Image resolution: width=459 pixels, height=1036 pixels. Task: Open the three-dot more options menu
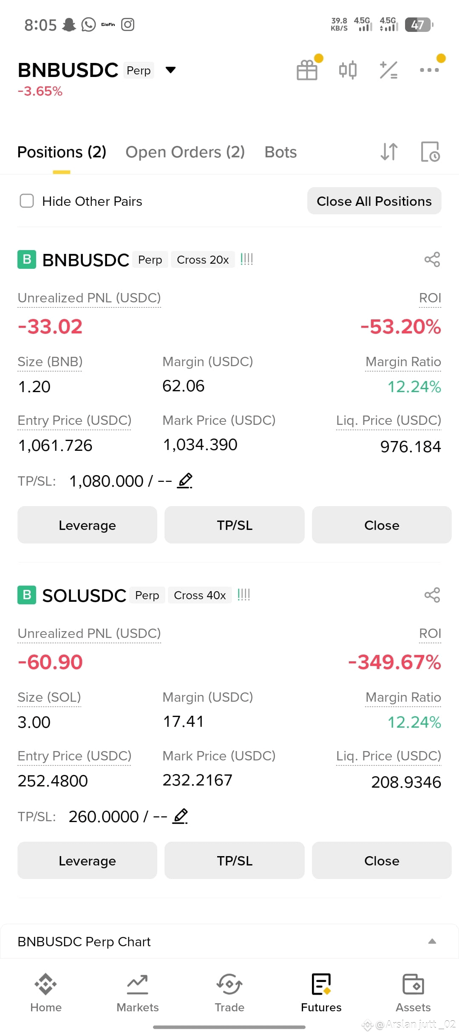tap(429, 70)
